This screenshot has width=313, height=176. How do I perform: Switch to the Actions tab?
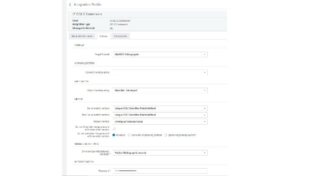tap(103, 36)
